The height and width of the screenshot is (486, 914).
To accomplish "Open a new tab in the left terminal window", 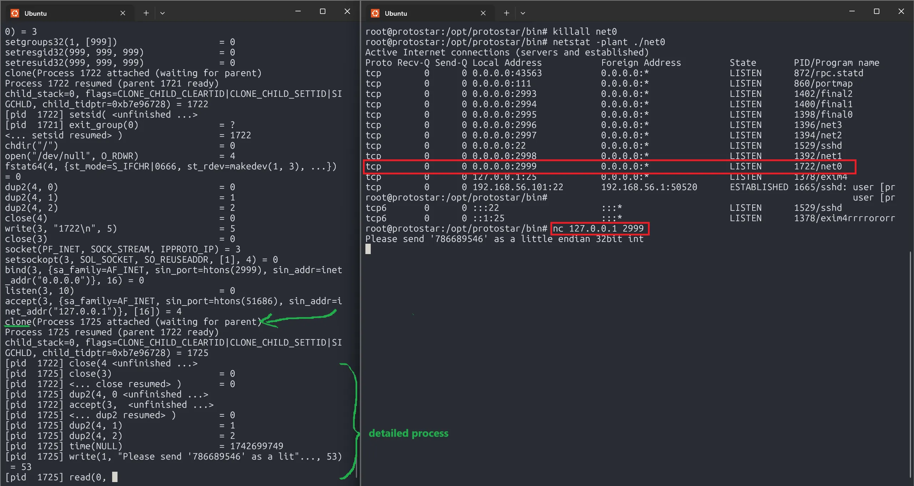I will [x=146, y=13].
